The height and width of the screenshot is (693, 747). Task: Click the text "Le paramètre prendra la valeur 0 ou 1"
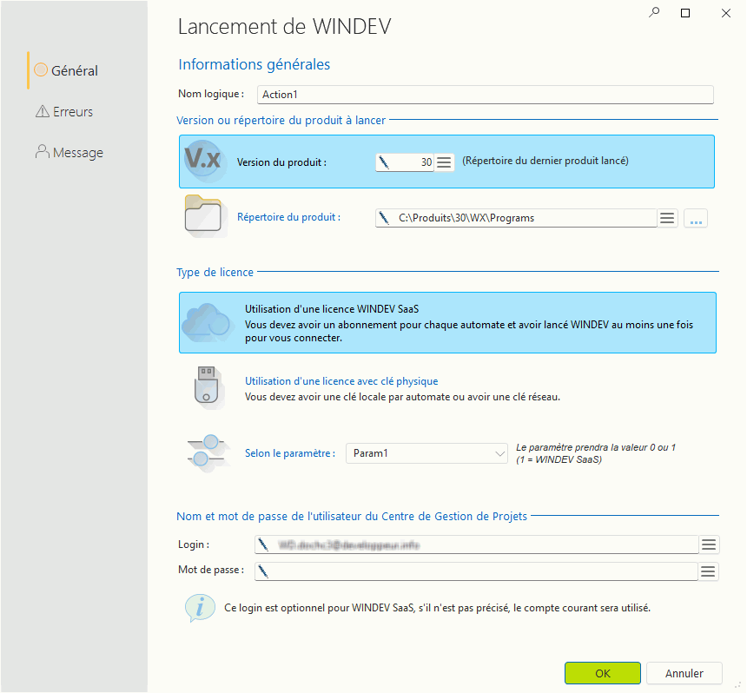(596, 447)
